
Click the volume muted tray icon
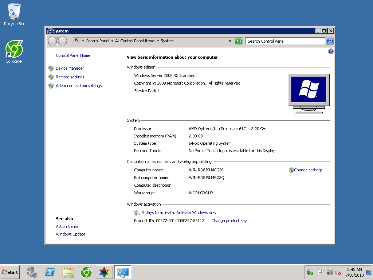pos(338,272)
